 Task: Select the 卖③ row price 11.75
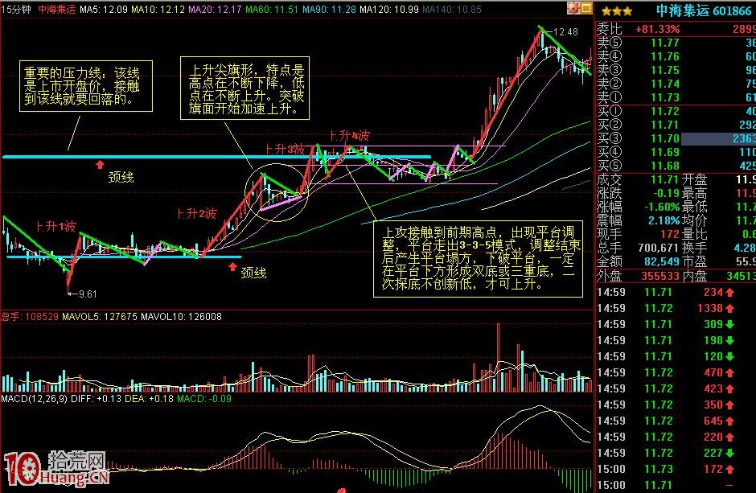664,70
